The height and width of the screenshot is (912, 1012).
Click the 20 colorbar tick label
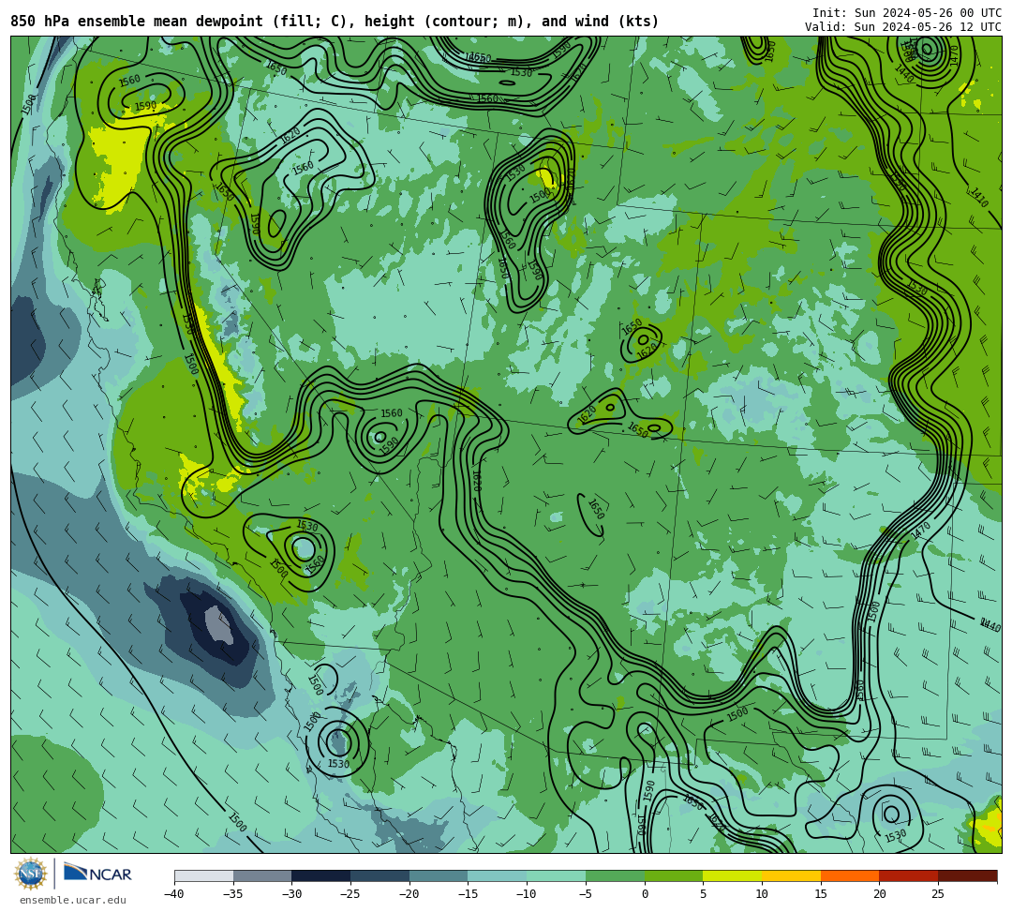click(x=880, y=894)
